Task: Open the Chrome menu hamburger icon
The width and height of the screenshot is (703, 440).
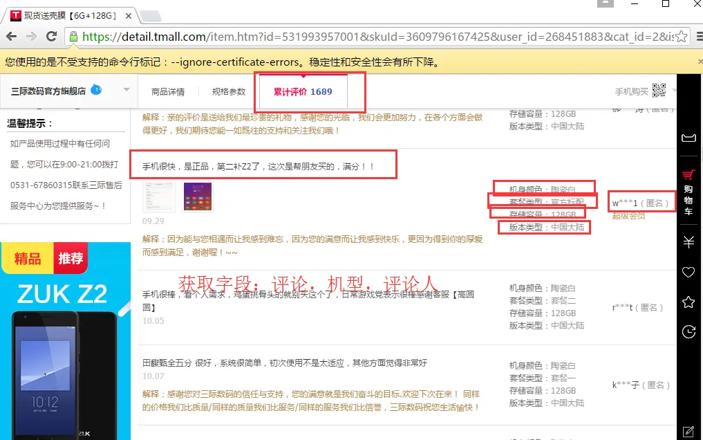Action: click(700, 37)
